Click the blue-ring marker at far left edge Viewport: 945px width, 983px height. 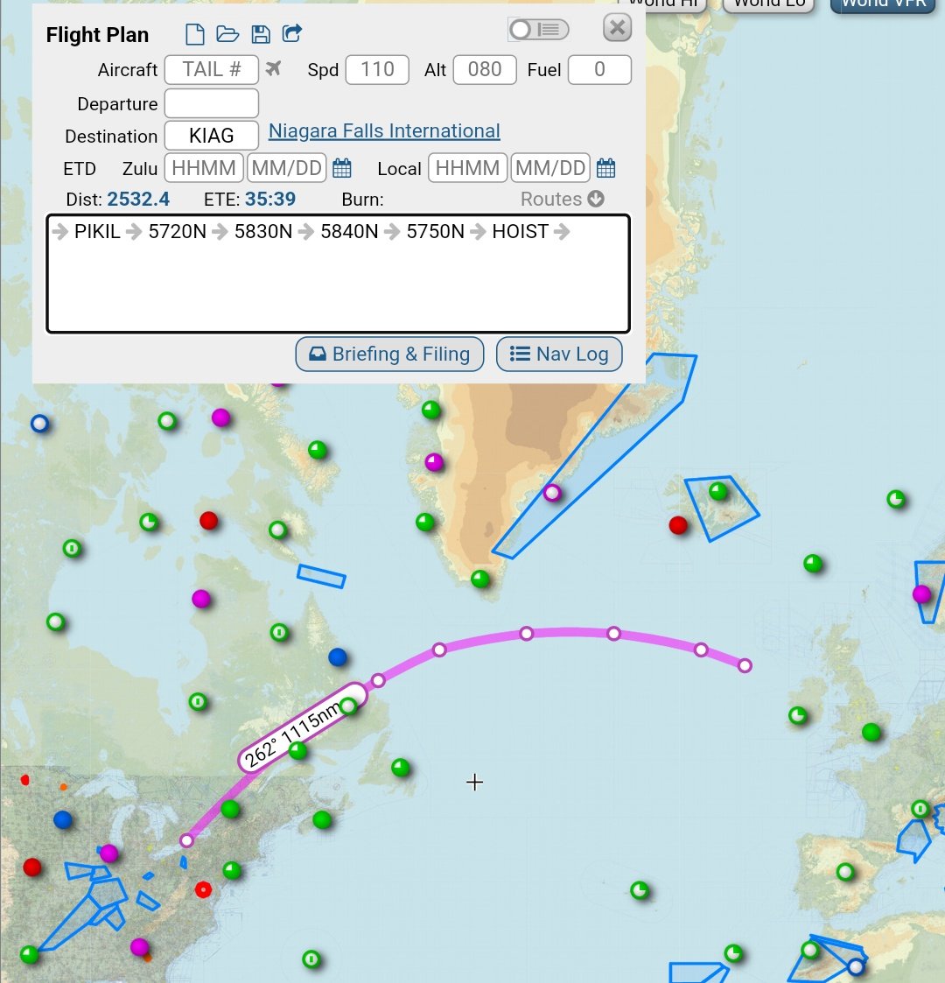(x=39, y=424)
